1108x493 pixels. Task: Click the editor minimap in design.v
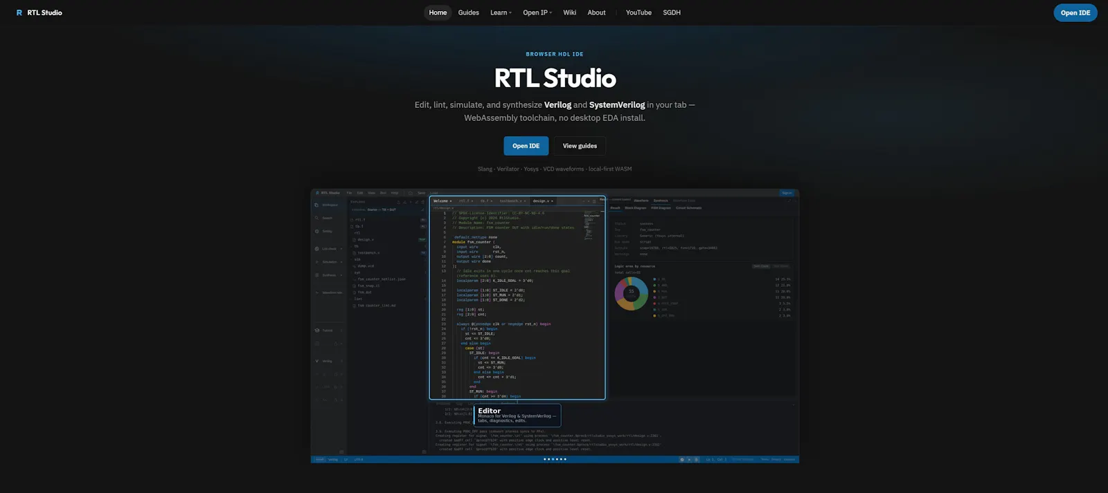593,225
